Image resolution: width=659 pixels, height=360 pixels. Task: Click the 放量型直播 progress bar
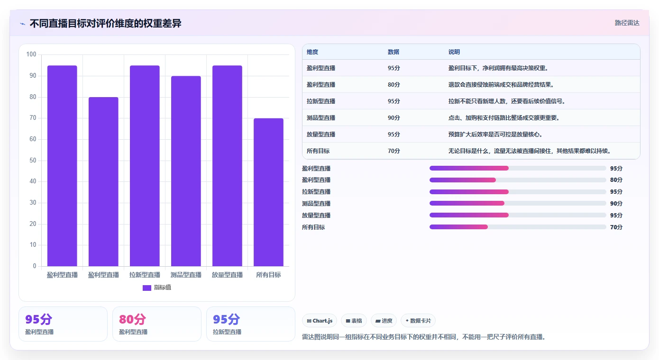[518, 215]
